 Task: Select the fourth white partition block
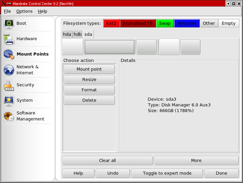point(169,47)
